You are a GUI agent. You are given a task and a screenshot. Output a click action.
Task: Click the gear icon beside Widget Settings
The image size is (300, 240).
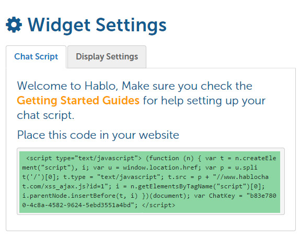point(14,25)
